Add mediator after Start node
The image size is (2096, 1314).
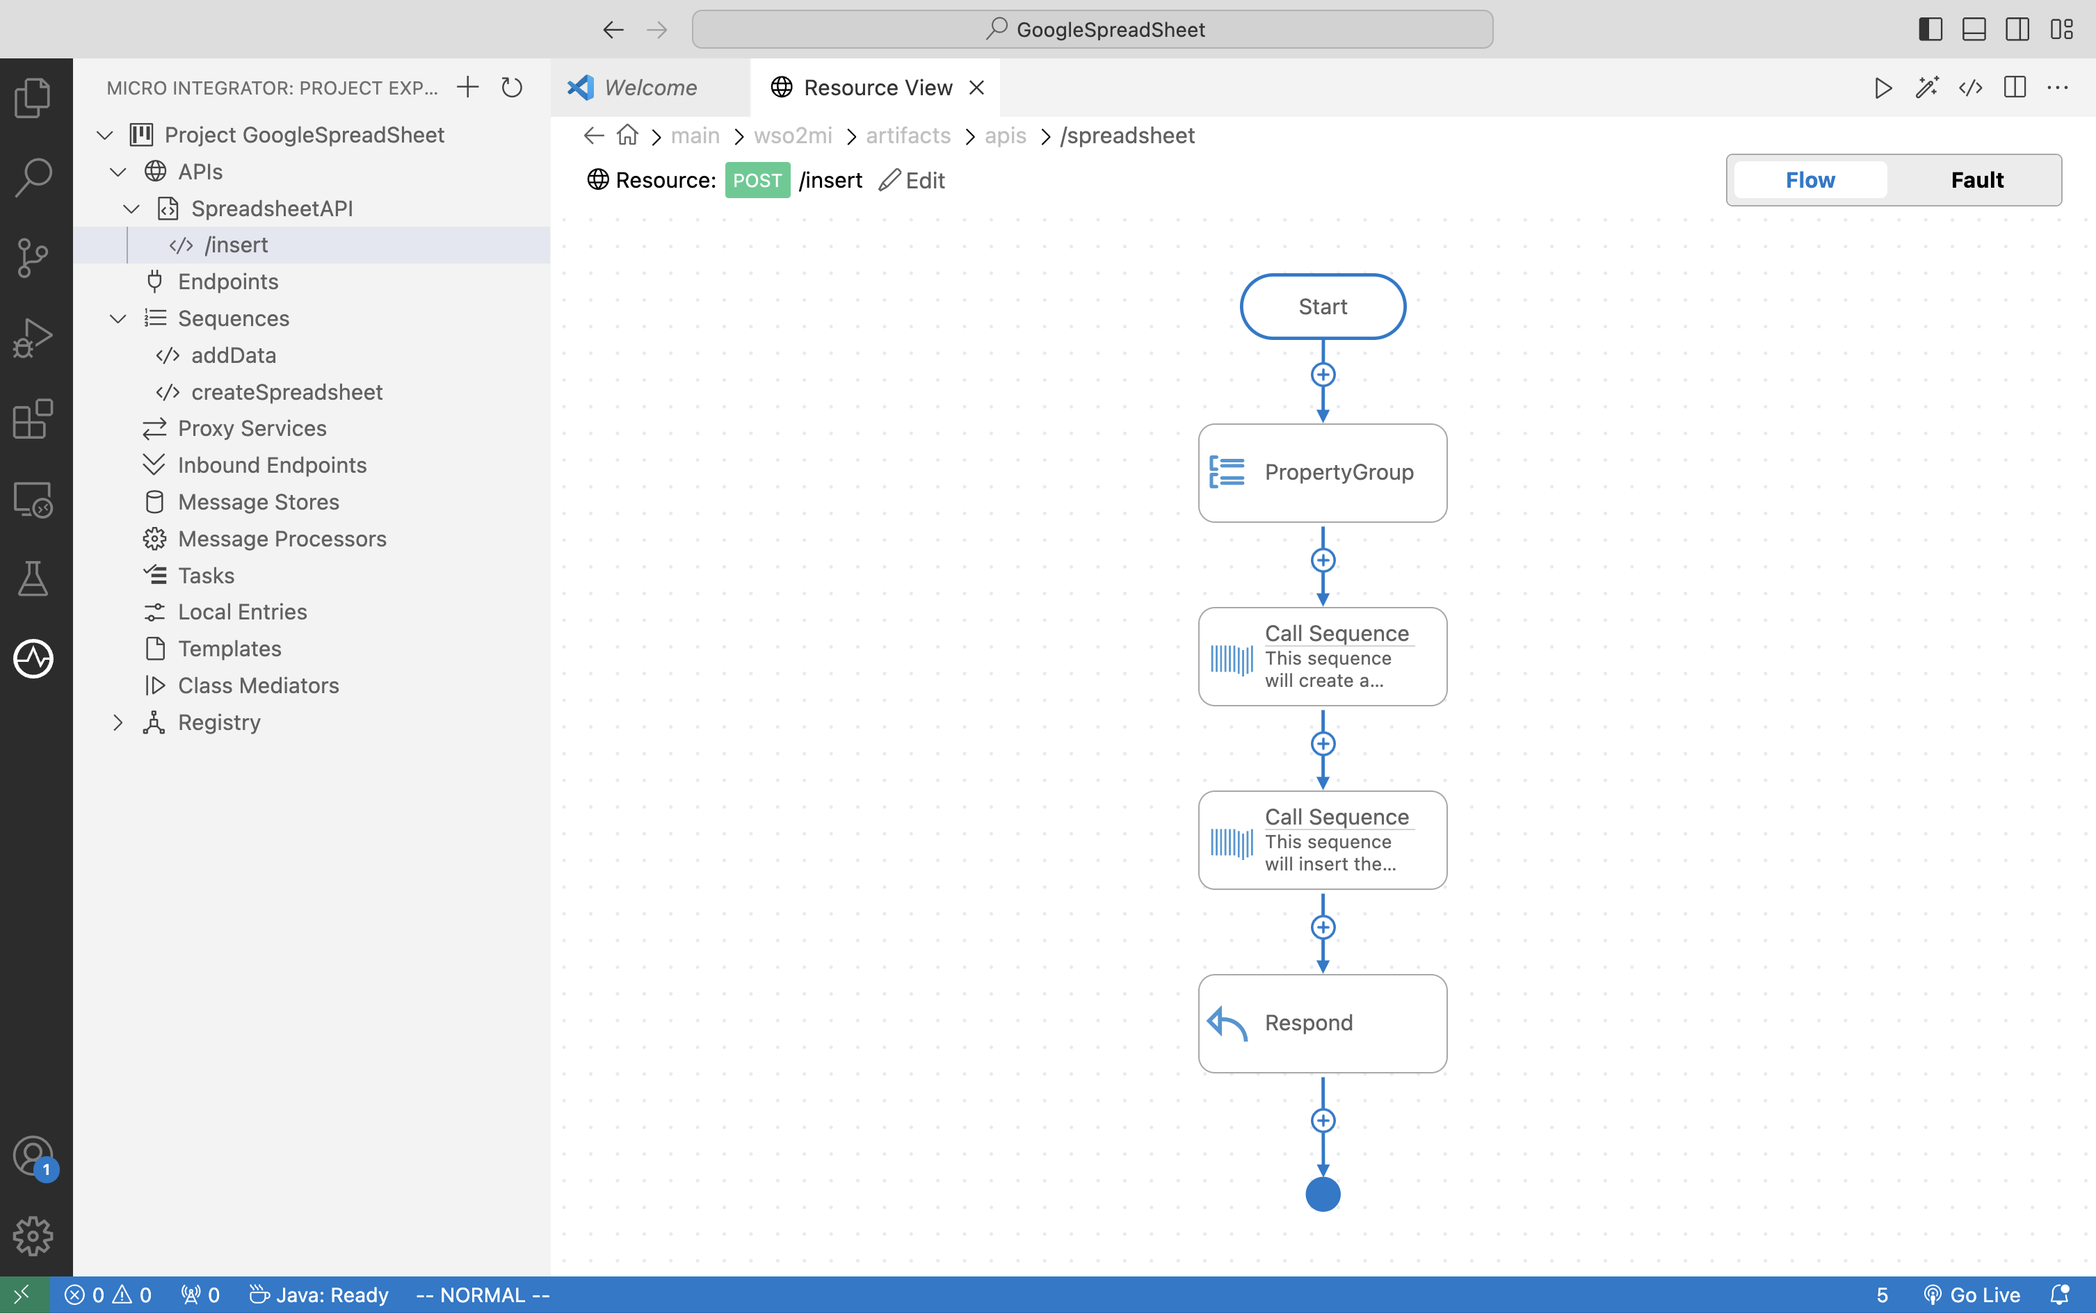(x=1322, y=375)
